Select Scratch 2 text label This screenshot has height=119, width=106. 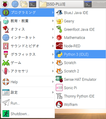point(71,71)
